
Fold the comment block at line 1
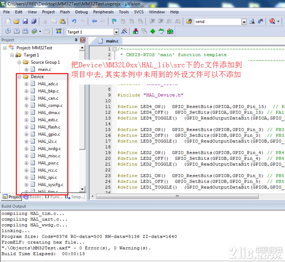click(x=115, y=49)
